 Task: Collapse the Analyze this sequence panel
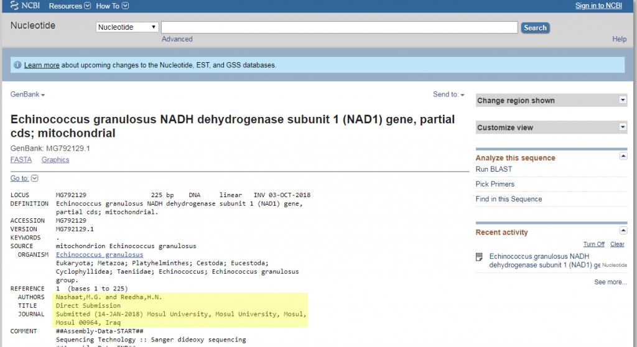pos(623,157)
